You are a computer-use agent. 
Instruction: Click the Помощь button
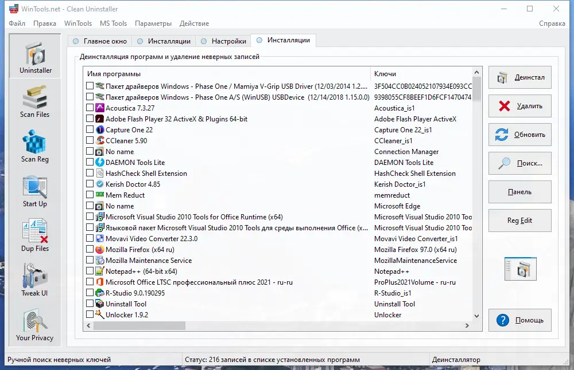(520, 320)
